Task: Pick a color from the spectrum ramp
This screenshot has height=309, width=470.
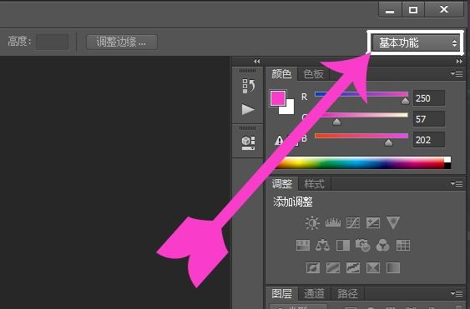Action: (360, 163)
